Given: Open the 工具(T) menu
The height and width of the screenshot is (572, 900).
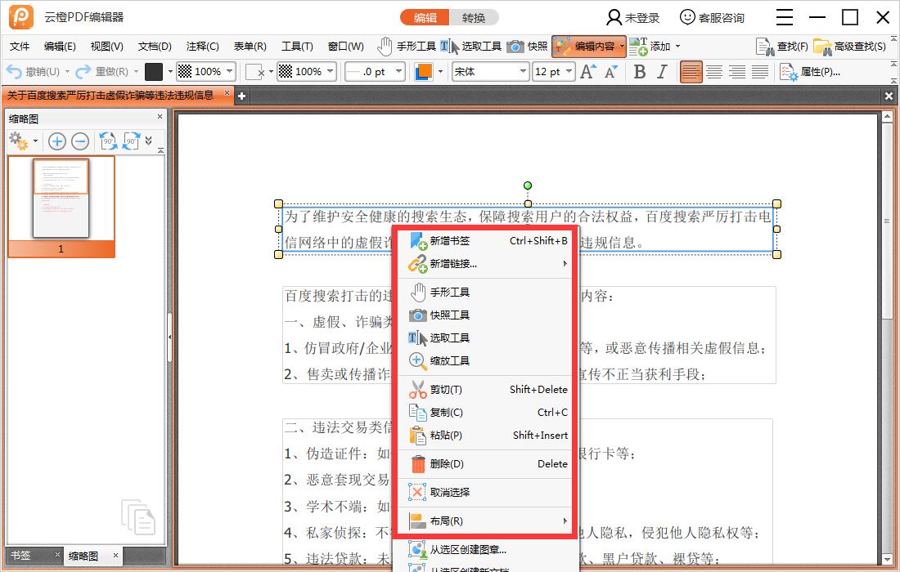Looking at the screenshot, I should [297, 47].
